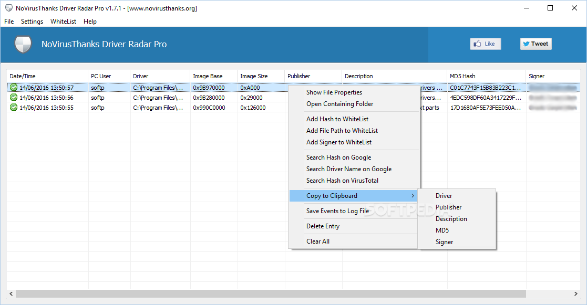The image size is (587, 305).
Task: Click the Facebook Like button
Action: click(x=485, y=44)
